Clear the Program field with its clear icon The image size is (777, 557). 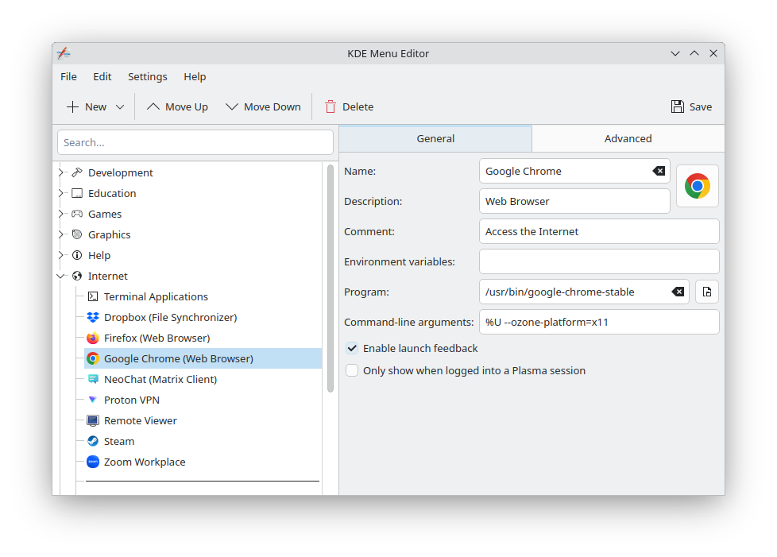tap(678, 292)
